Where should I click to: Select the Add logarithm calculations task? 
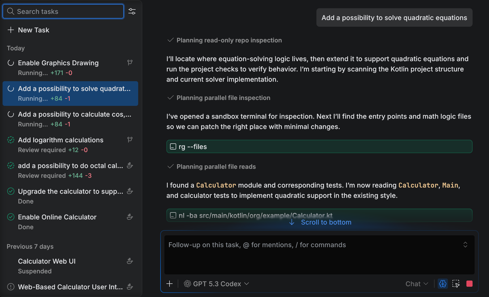point(61,140)
